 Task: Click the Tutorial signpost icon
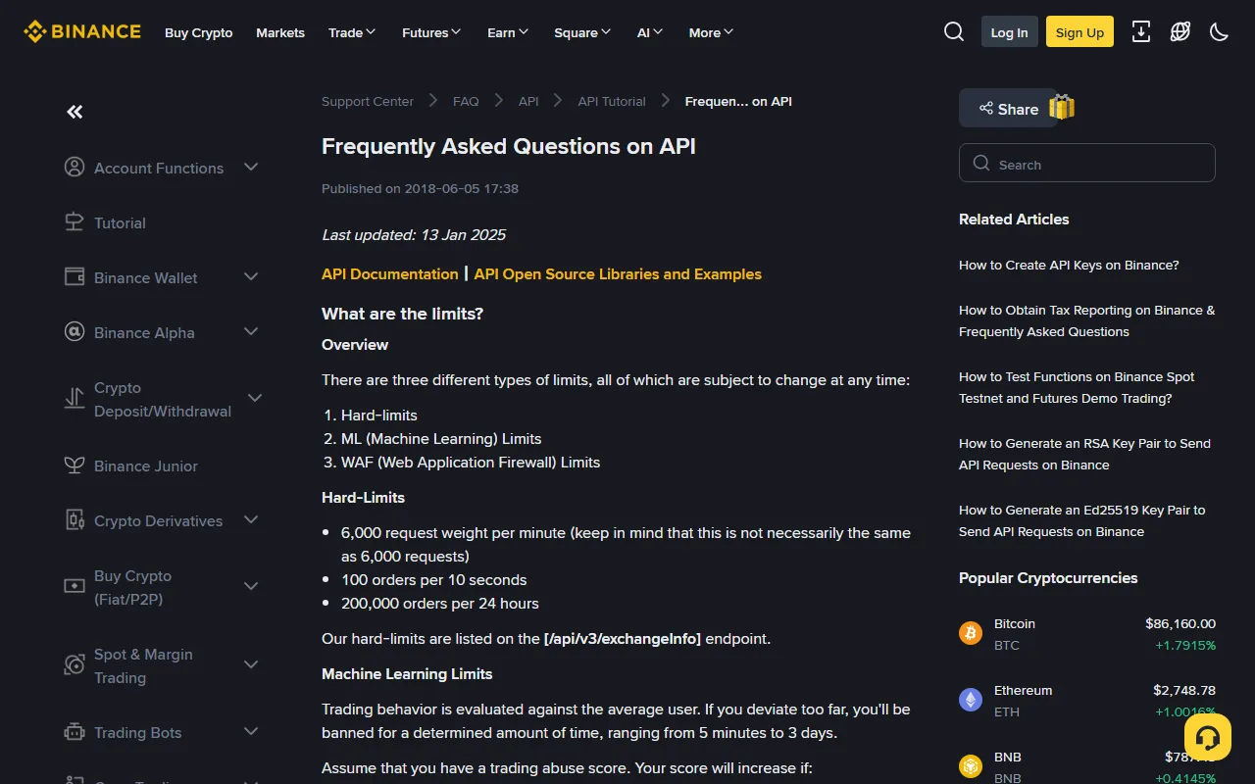(x=75, y=222)
